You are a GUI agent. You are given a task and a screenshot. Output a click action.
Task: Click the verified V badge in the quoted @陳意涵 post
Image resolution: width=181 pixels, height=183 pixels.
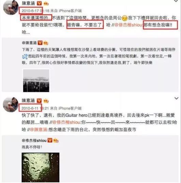[x=40, y=43]
